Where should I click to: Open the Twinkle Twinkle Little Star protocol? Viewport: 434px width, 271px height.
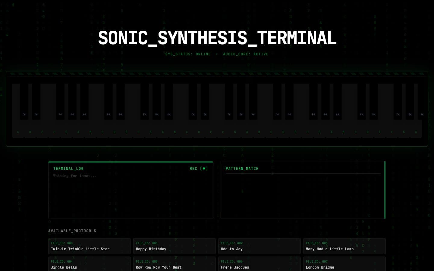point(90,246)
